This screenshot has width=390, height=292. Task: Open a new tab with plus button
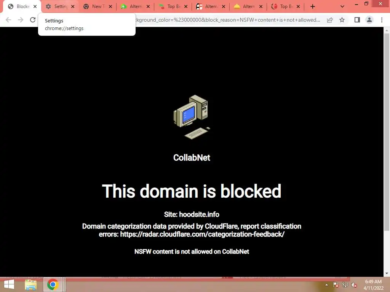coord(313,7)
